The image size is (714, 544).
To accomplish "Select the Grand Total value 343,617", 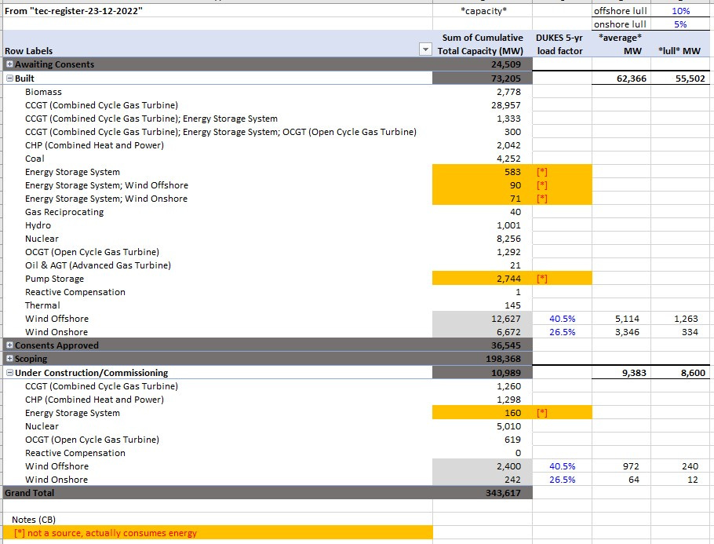I will click(x=483, y=493).
